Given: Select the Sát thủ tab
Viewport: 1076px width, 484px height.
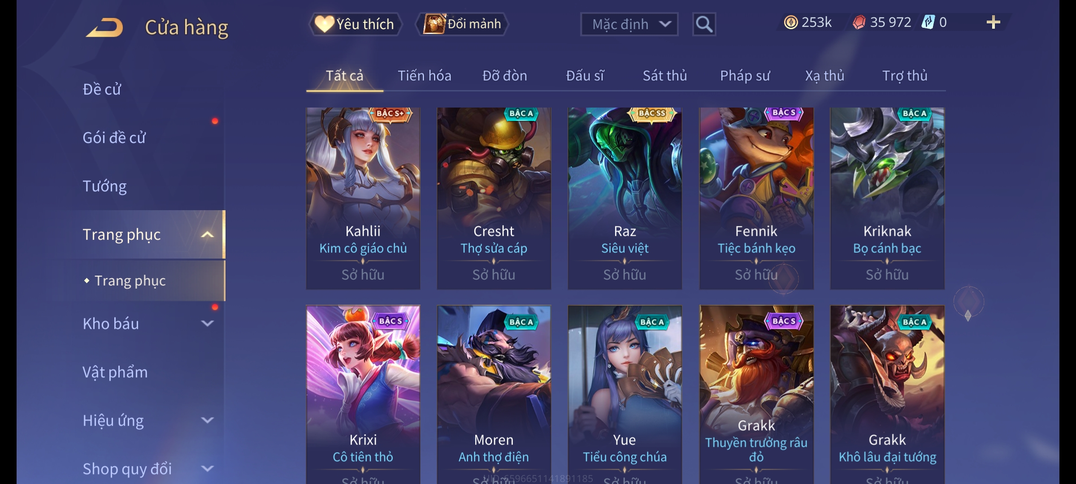Looking at the screenshot, I should coord(665,76).
